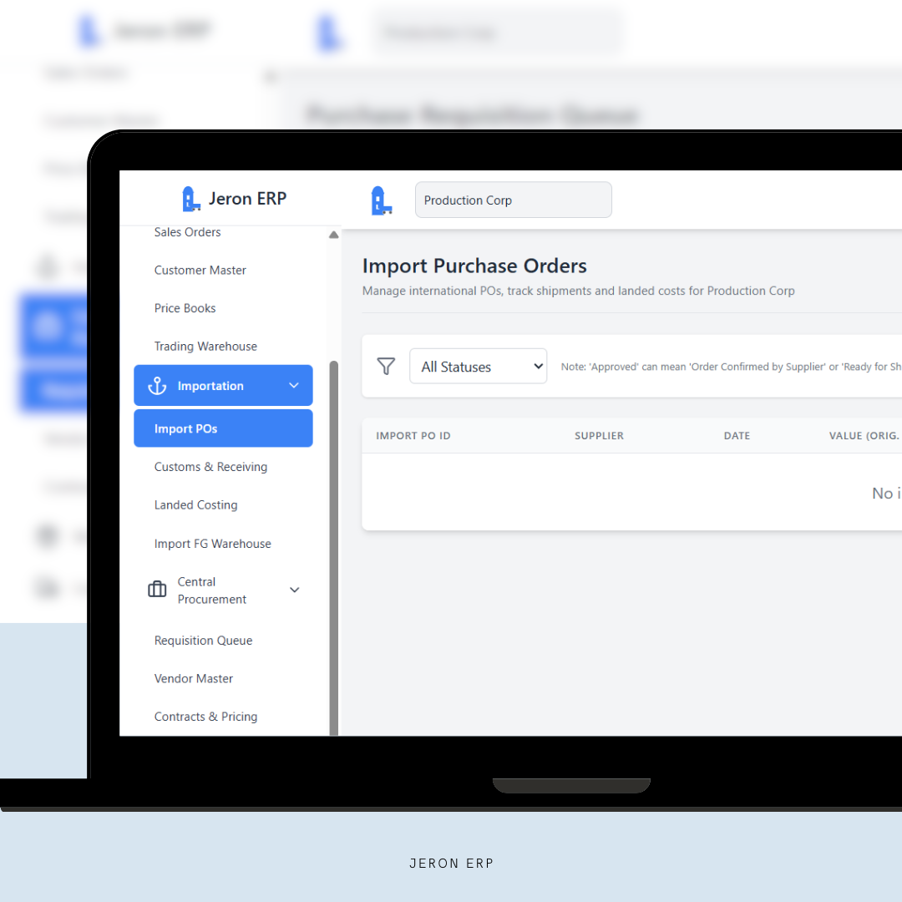Viewport: 902px width, 902px height.
Task: Open the All Statuses dropdown
Action: [478, 367]
